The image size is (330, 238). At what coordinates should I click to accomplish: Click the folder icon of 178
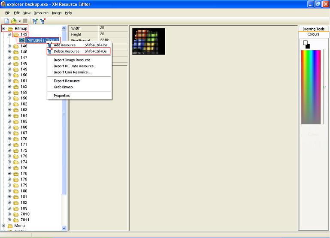click(x=16, y=179)
